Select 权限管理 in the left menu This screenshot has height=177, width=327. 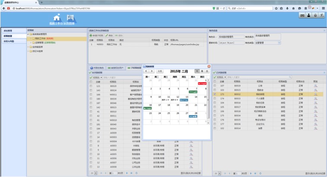pyautogui.click(x=9, y=36)
